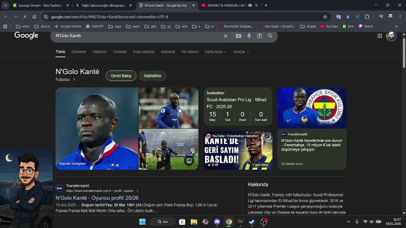Select the Genel Bakış chip
Viewport: 406px width, 228px height.
click(x=121, y=76)
